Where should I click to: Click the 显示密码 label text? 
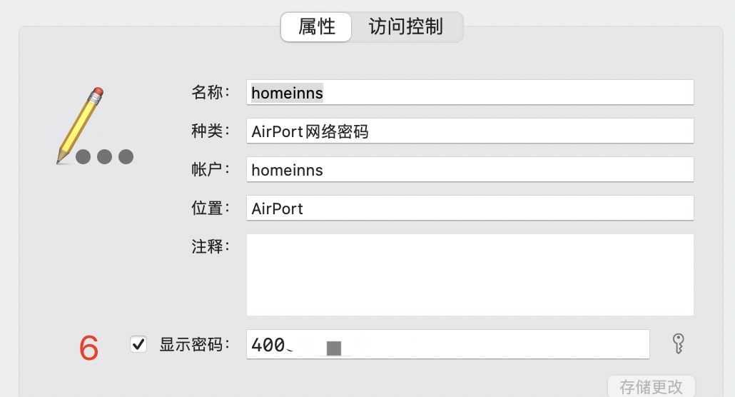pyautogui.click(x=195, y=344)
